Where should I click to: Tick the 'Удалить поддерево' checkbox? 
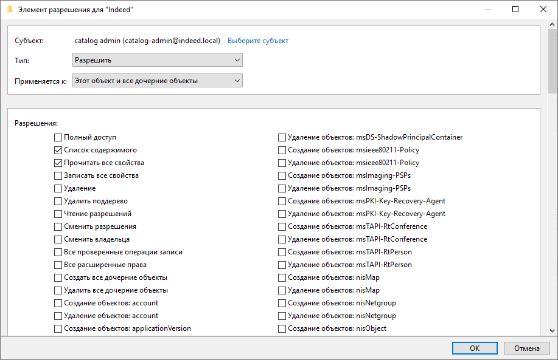(58, 201)
